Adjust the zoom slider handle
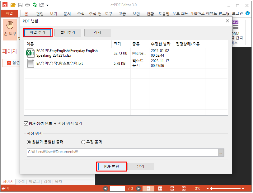Viewport: 253px width, 193px height. (212, 188)
